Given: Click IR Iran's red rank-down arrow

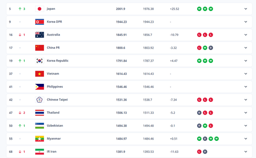Looking at the screenshot, I should pos(20,152).
